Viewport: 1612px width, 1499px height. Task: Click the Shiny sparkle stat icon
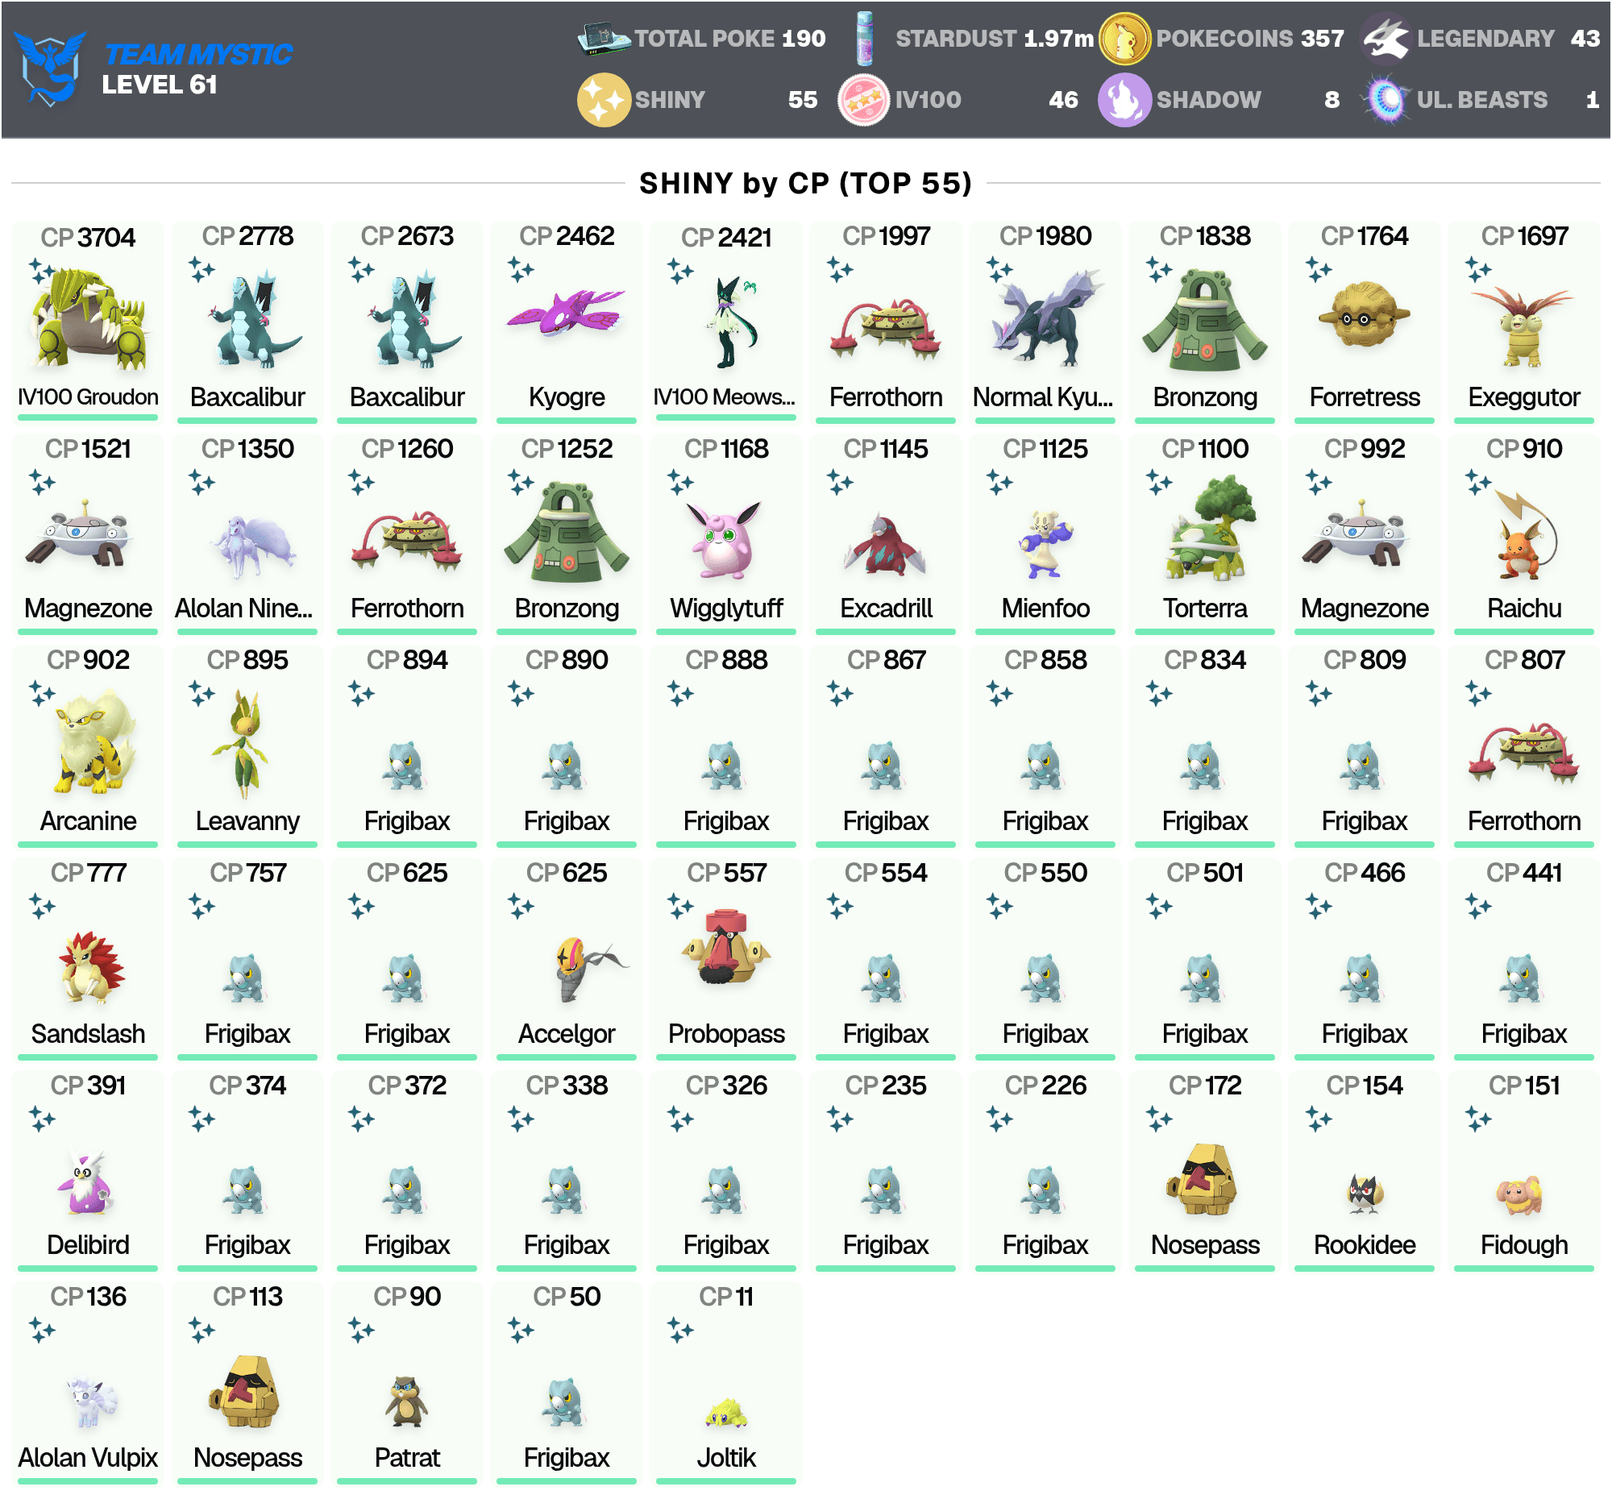603,100
